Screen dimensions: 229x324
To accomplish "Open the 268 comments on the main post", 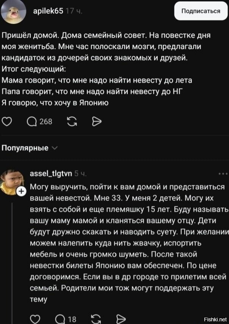I will point(40,121).
